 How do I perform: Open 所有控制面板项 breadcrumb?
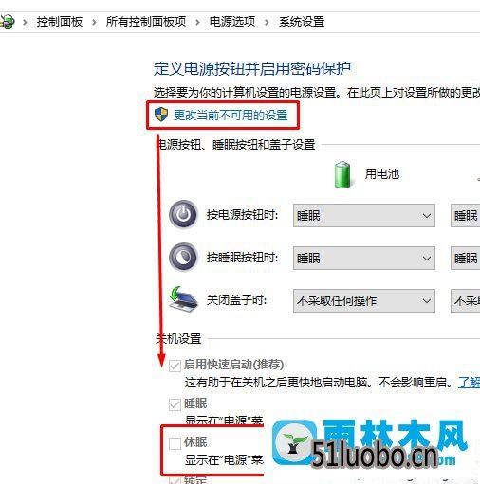(x=146, y=22)
